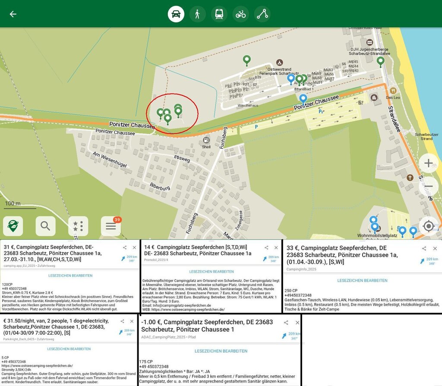Screen dimensions: 442x386
Task: Close the € 31.50/night card
Action: 132,321
